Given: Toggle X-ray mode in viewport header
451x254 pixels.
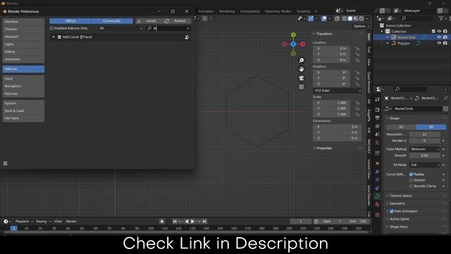Looking at the screenshot, I should pyautogui.click(x=337, y=18).
